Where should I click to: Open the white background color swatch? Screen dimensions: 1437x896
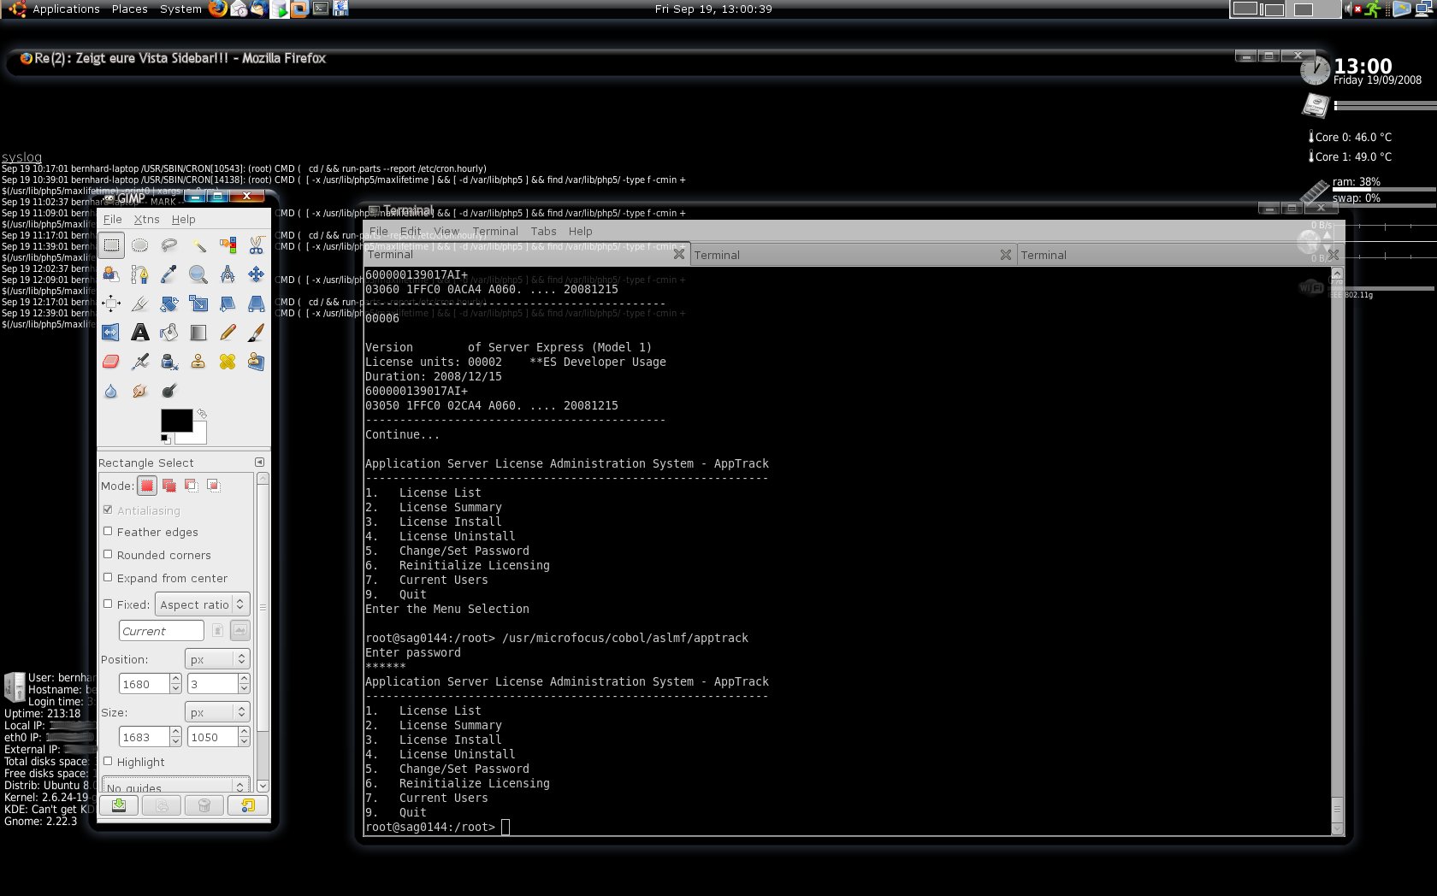pyautogui.click(x=198, y=437)
